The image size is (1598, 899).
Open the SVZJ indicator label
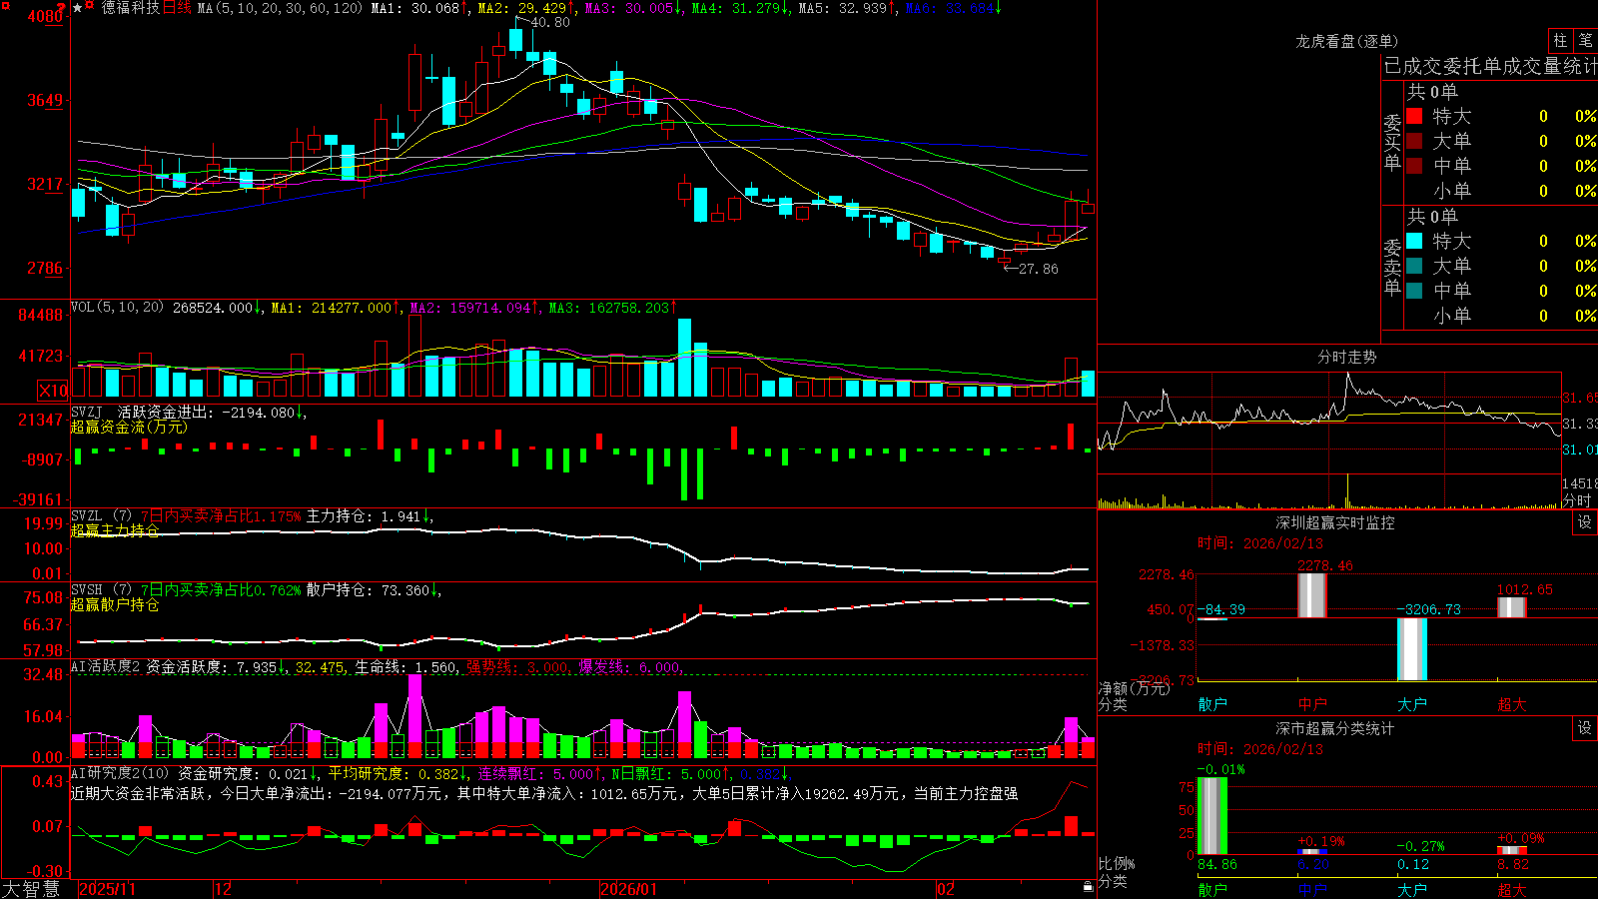[x=87, y=413]
